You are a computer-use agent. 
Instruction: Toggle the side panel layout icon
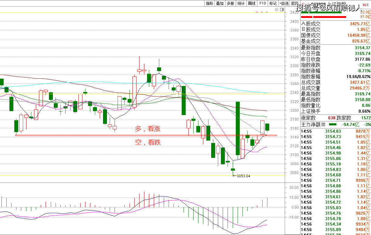[x=282, y=10]
